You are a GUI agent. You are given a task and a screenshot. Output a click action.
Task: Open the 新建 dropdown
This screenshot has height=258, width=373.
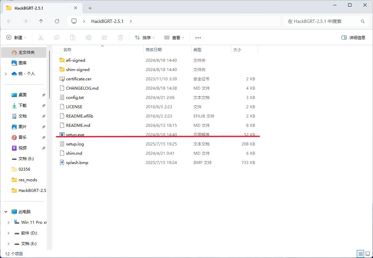tap(16, 38)
